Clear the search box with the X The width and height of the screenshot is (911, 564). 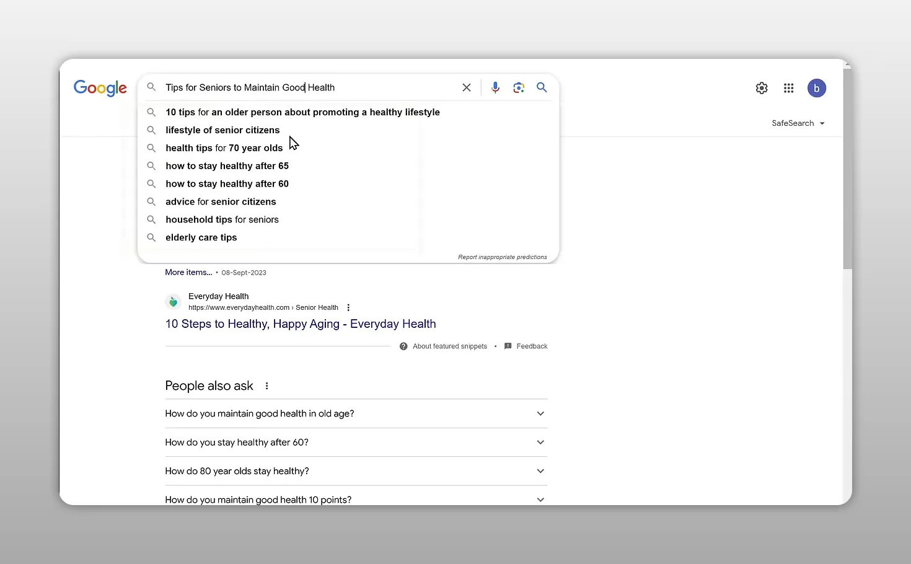467,87
